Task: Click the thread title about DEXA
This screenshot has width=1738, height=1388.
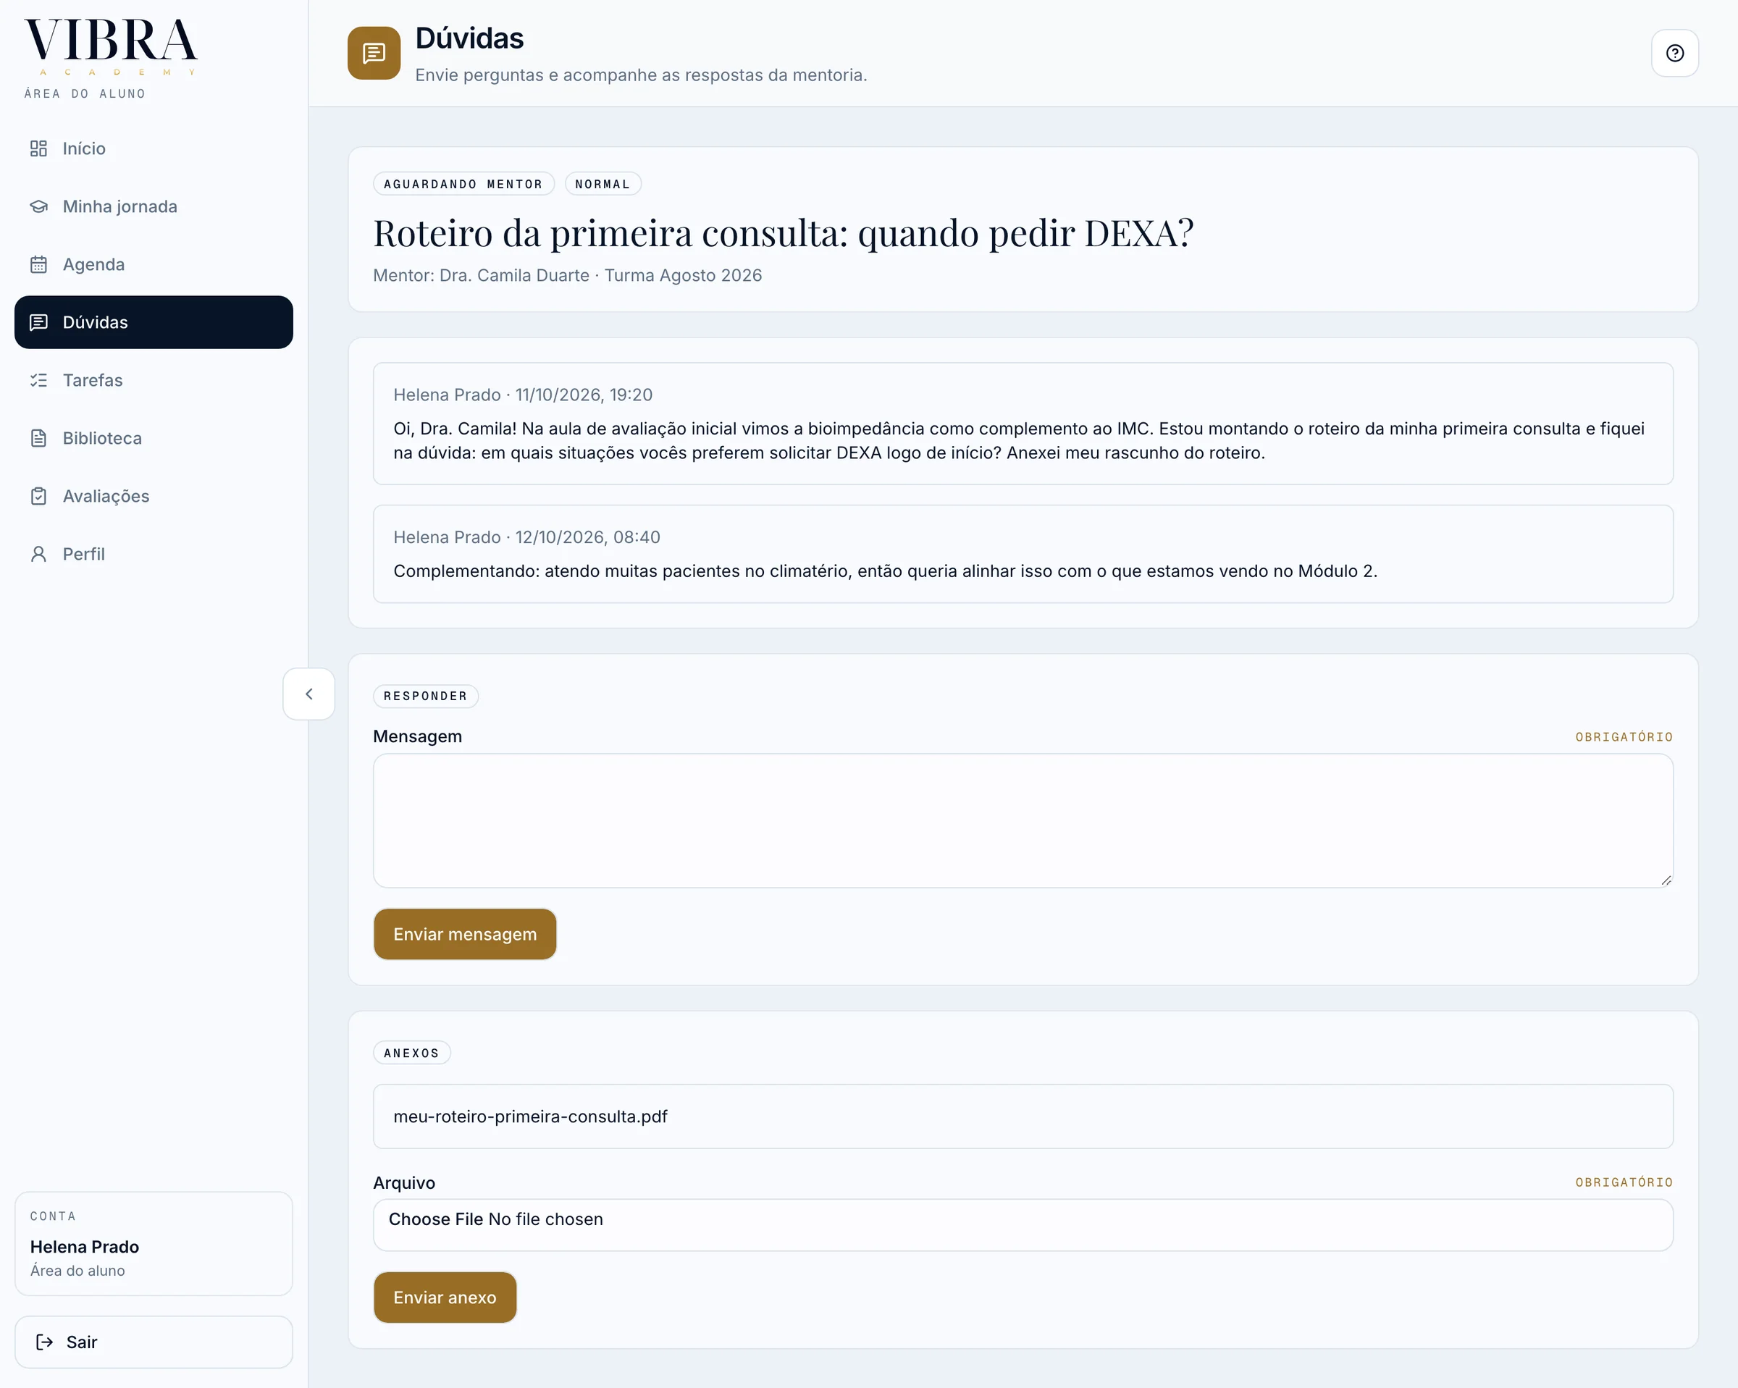Action: tap(784, 233)
